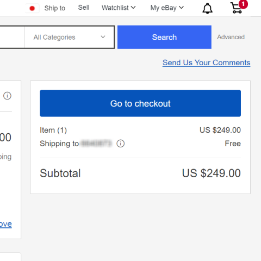This screenshot has height=261, width=261.
Task: Click the blue Search button
Action: point(164,37)
